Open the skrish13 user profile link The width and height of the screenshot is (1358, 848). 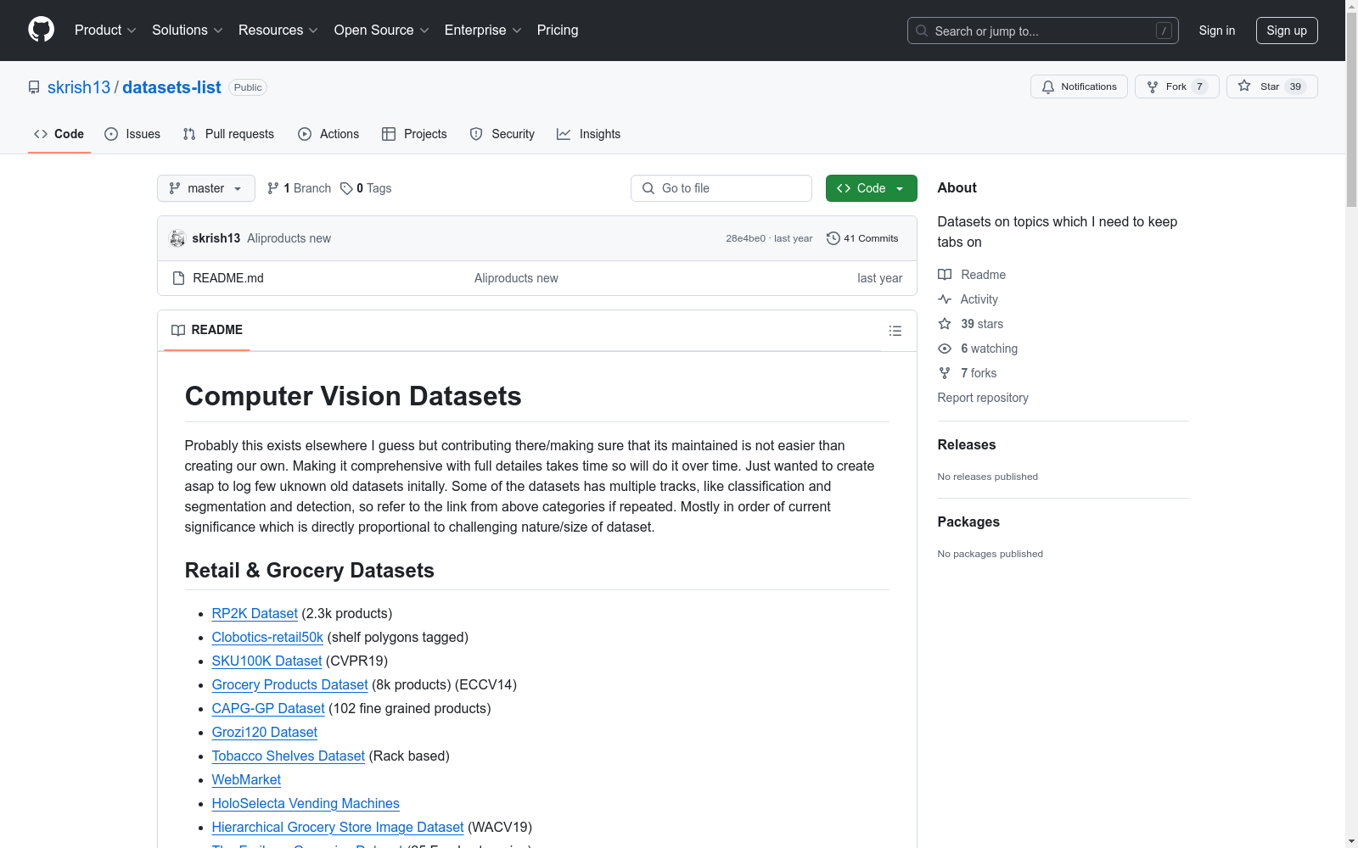[x=79, y=87]
